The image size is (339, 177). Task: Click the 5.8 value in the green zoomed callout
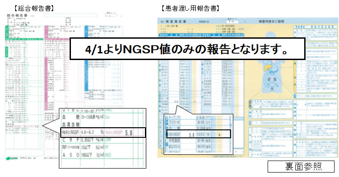coord(128,133)
